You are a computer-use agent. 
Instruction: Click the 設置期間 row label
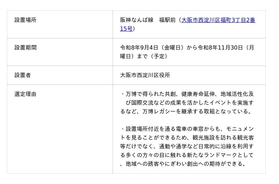pos(25,47)
